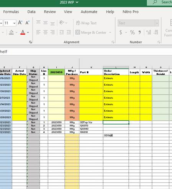Decrease cell indent
This screenshot has width=172, height=189.
click(x=62, y=32)
